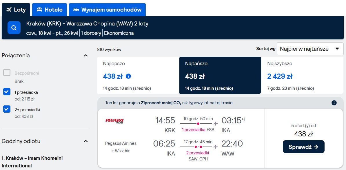Click the Kraków - Warszawa Chopina search summary
The image size is (346, 170).
[87, 23]
